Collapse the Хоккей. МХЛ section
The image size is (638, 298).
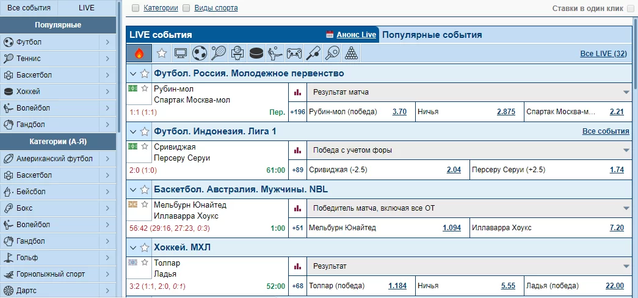click(x=133, y=247)
